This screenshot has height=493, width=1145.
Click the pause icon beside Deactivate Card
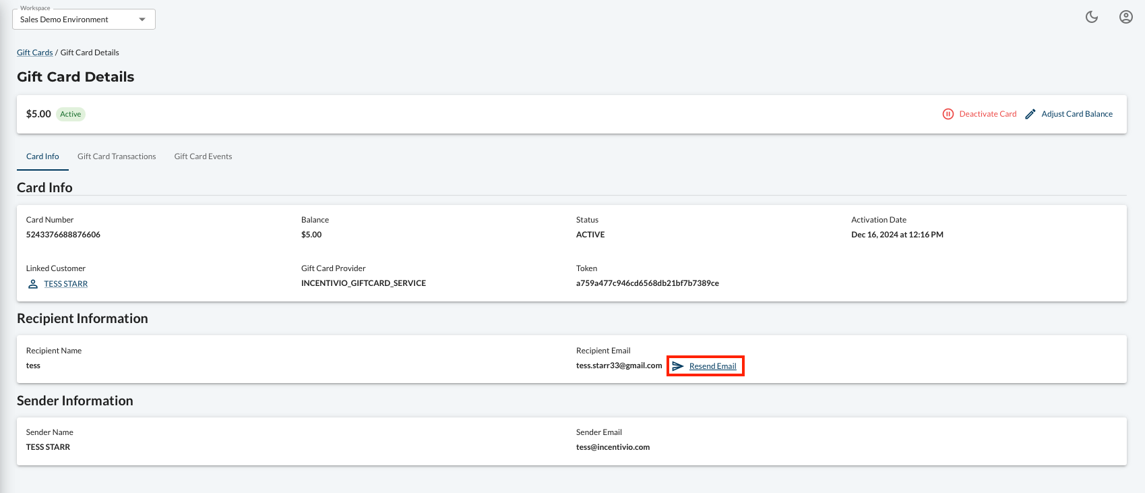coord(948,114)
